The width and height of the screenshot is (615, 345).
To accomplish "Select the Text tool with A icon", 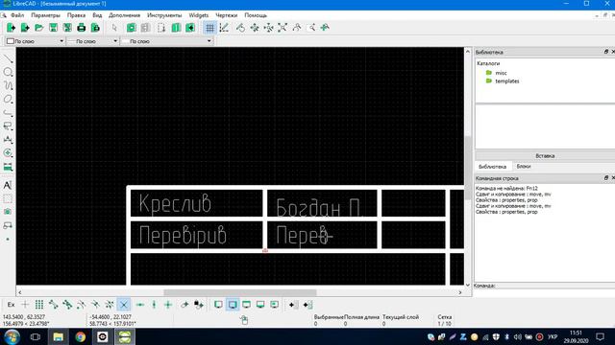I will 8,185.
